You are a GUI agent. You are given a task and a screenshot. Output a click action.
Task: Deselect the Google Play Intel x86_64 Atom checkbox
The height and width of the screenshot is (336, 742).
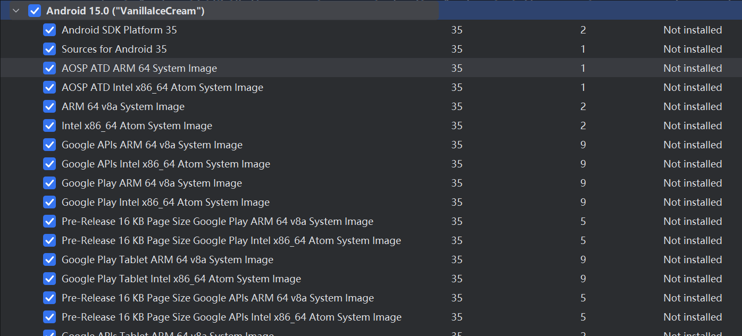[49, 202]
